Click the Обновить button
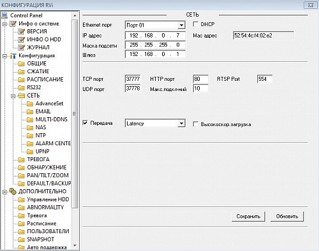 click(x=287, y=217)
